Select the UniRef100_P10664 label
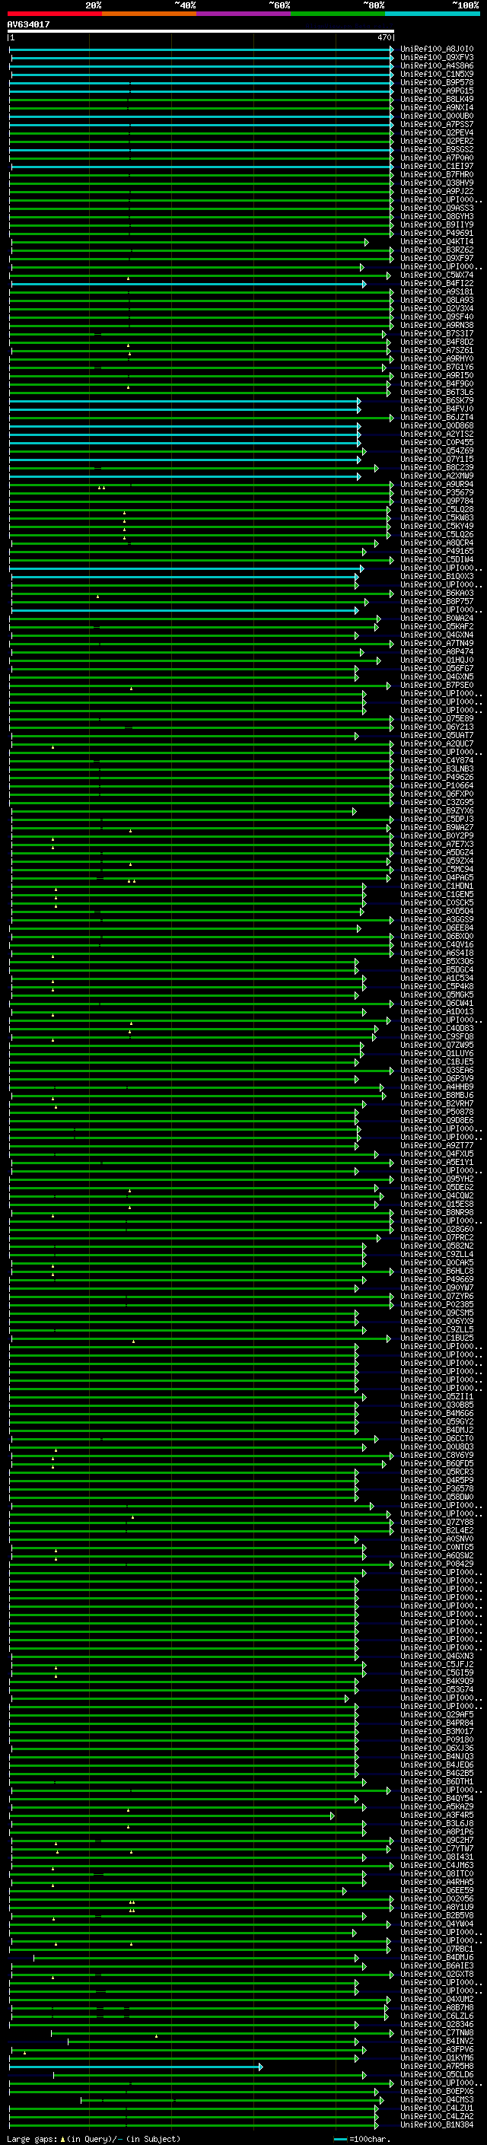 click(437, 785)
